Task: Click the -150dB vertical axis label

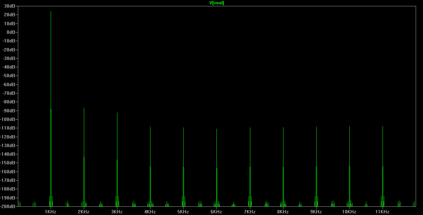Action: [8, 163]
